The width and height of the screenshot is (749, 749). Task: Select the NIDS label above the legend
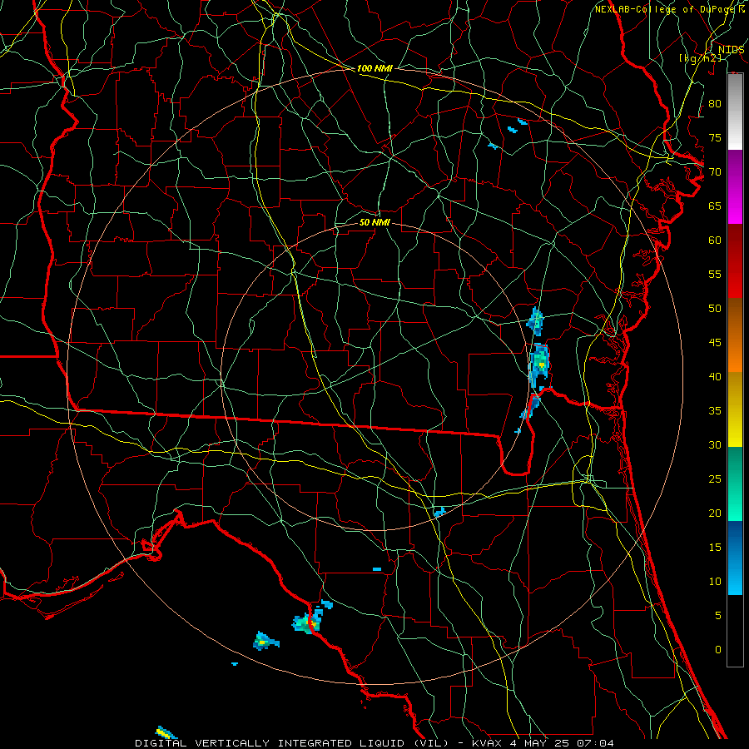point(731,50)
